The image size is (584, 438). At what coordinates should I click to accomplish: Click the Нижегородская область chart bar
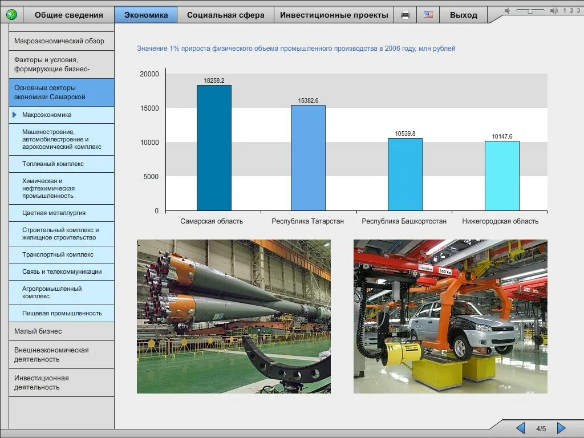(502, 176)
